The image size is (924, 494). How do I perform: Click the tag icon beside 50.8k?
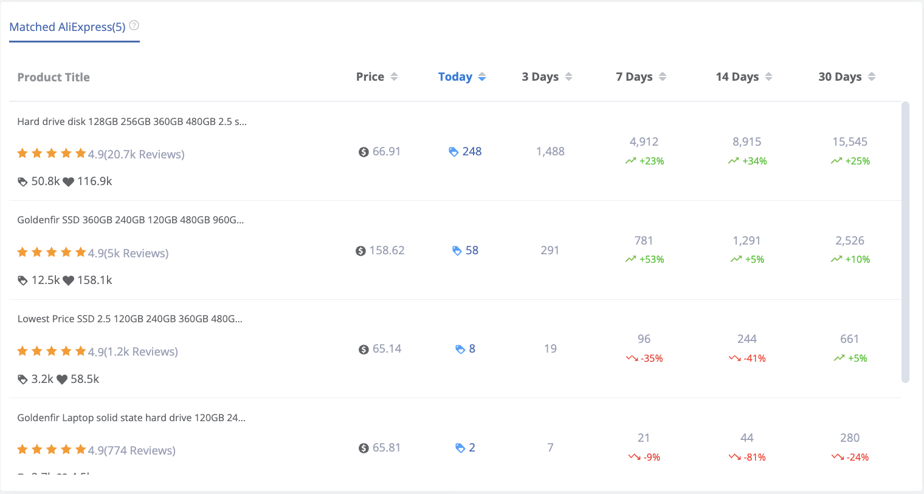coord(22,181)
